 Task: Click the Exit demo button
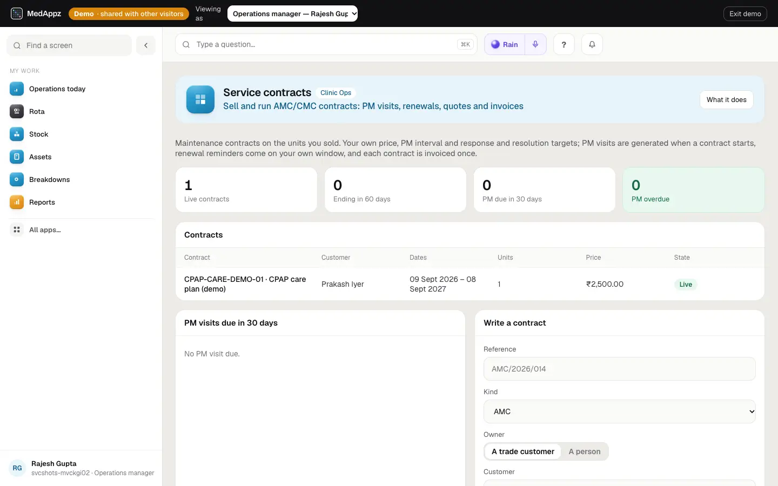click(x=745, y=13)
